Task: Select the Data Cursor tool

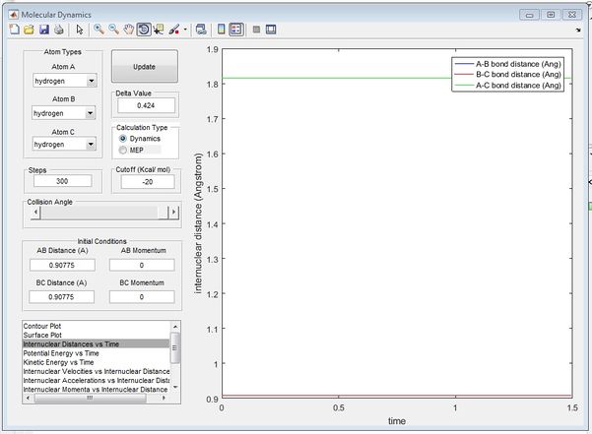Action: [159, 30]
